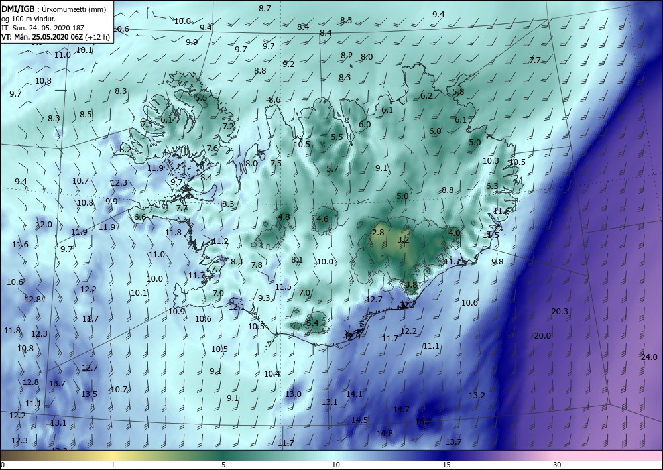This screenshot has height=470, width=663.
Task: Click the 7.9 value on the map
Action: pos(218,293)
